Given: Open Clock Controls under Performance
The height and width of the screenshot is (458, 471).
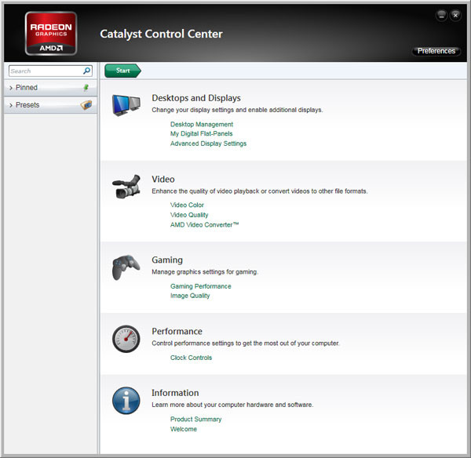Looking at the screenshot, I should pyautogui.click(x=191, y=358).
